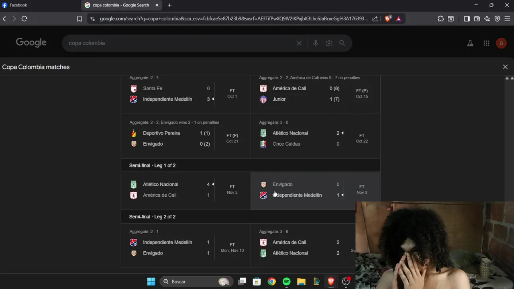Click the magnifier search button
The height and width of the screenshot is (289, 514).
pyautogui.click(x=342, y=43)
